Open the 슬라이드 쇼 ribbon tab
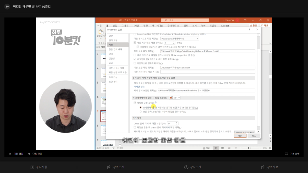This screenshot has height=173, width=308. (x=173, y=26)
